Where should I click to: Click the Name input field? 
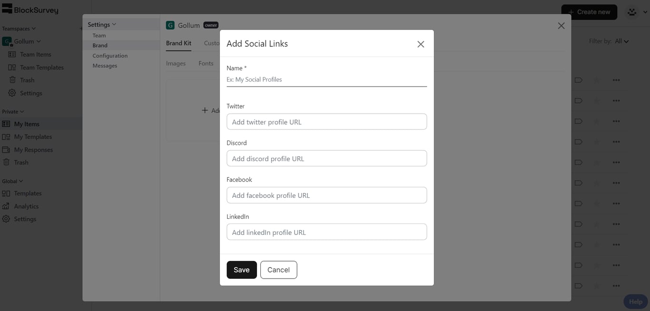click(326, 80)
